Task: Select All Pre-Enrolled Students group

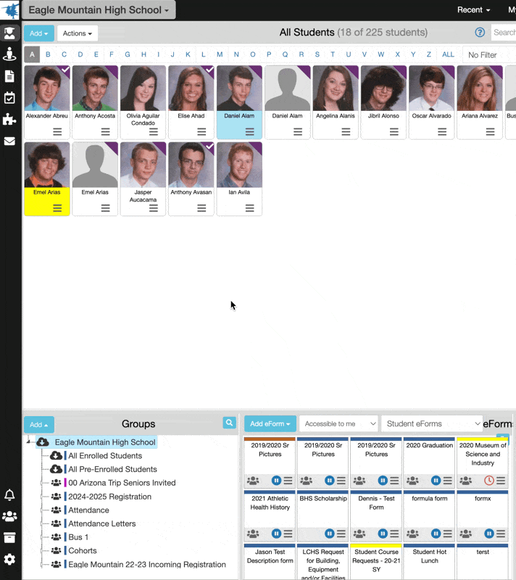Action: tap(112, 469)
